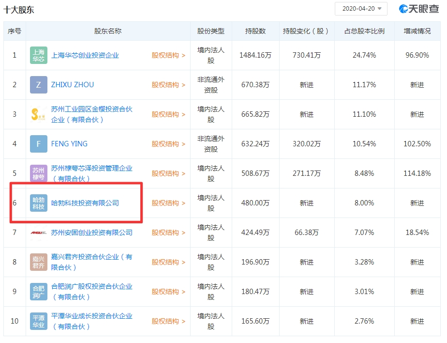Open 合肥润广股权投资合伙企业 link
This screenshot has width=447, height=343.
pos(92,292)
